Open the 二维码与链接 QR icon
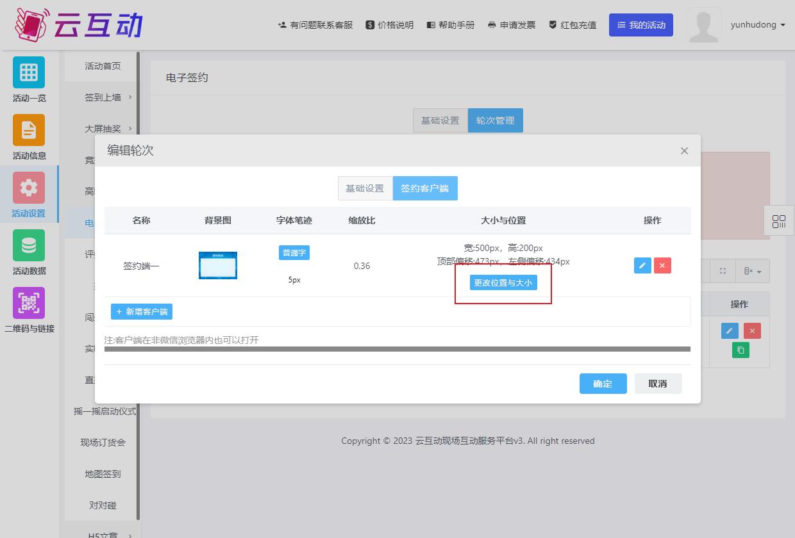Viewport: 795px width, 538px height. 29,303
